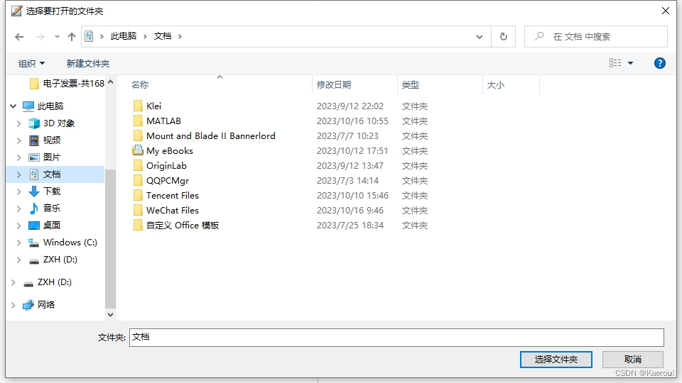Open the 组织 menu
Viewport: 682px width, 383px height.
click(31, 63)
